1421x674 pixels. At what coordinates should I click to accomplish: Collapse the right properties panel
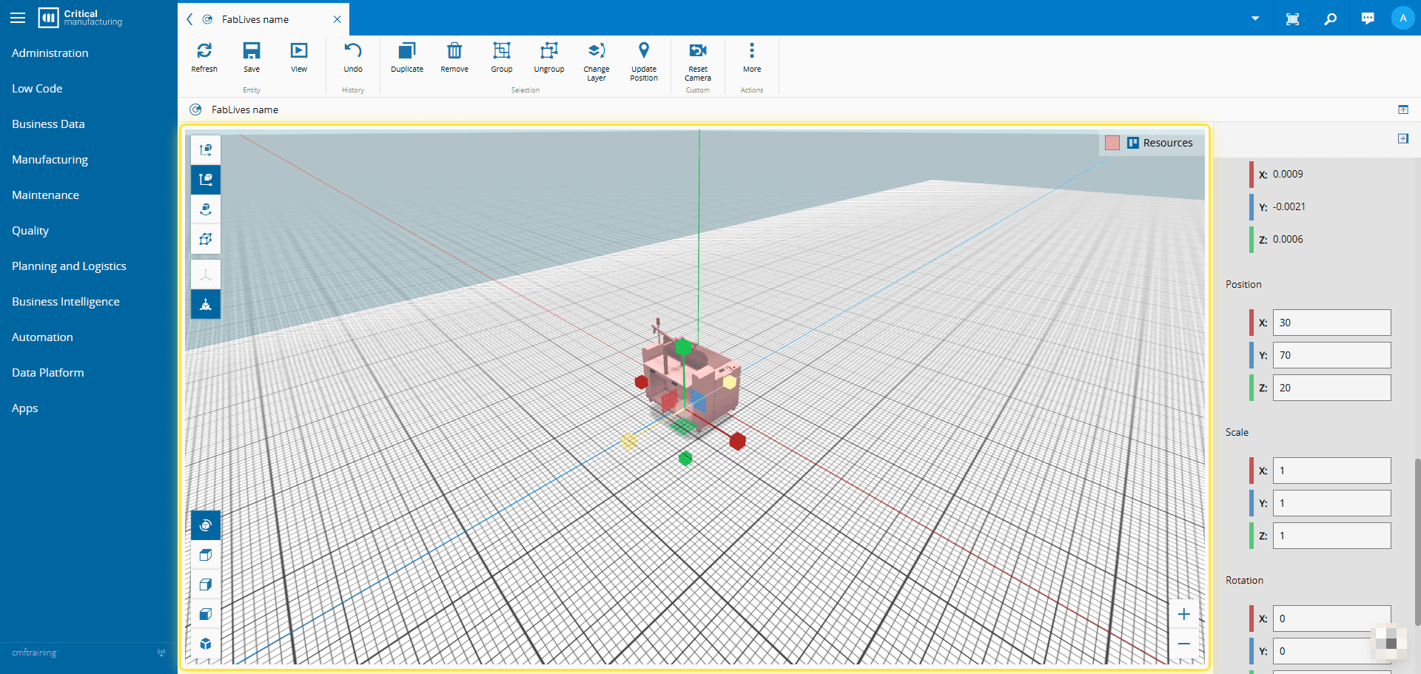coord(1402,139)
